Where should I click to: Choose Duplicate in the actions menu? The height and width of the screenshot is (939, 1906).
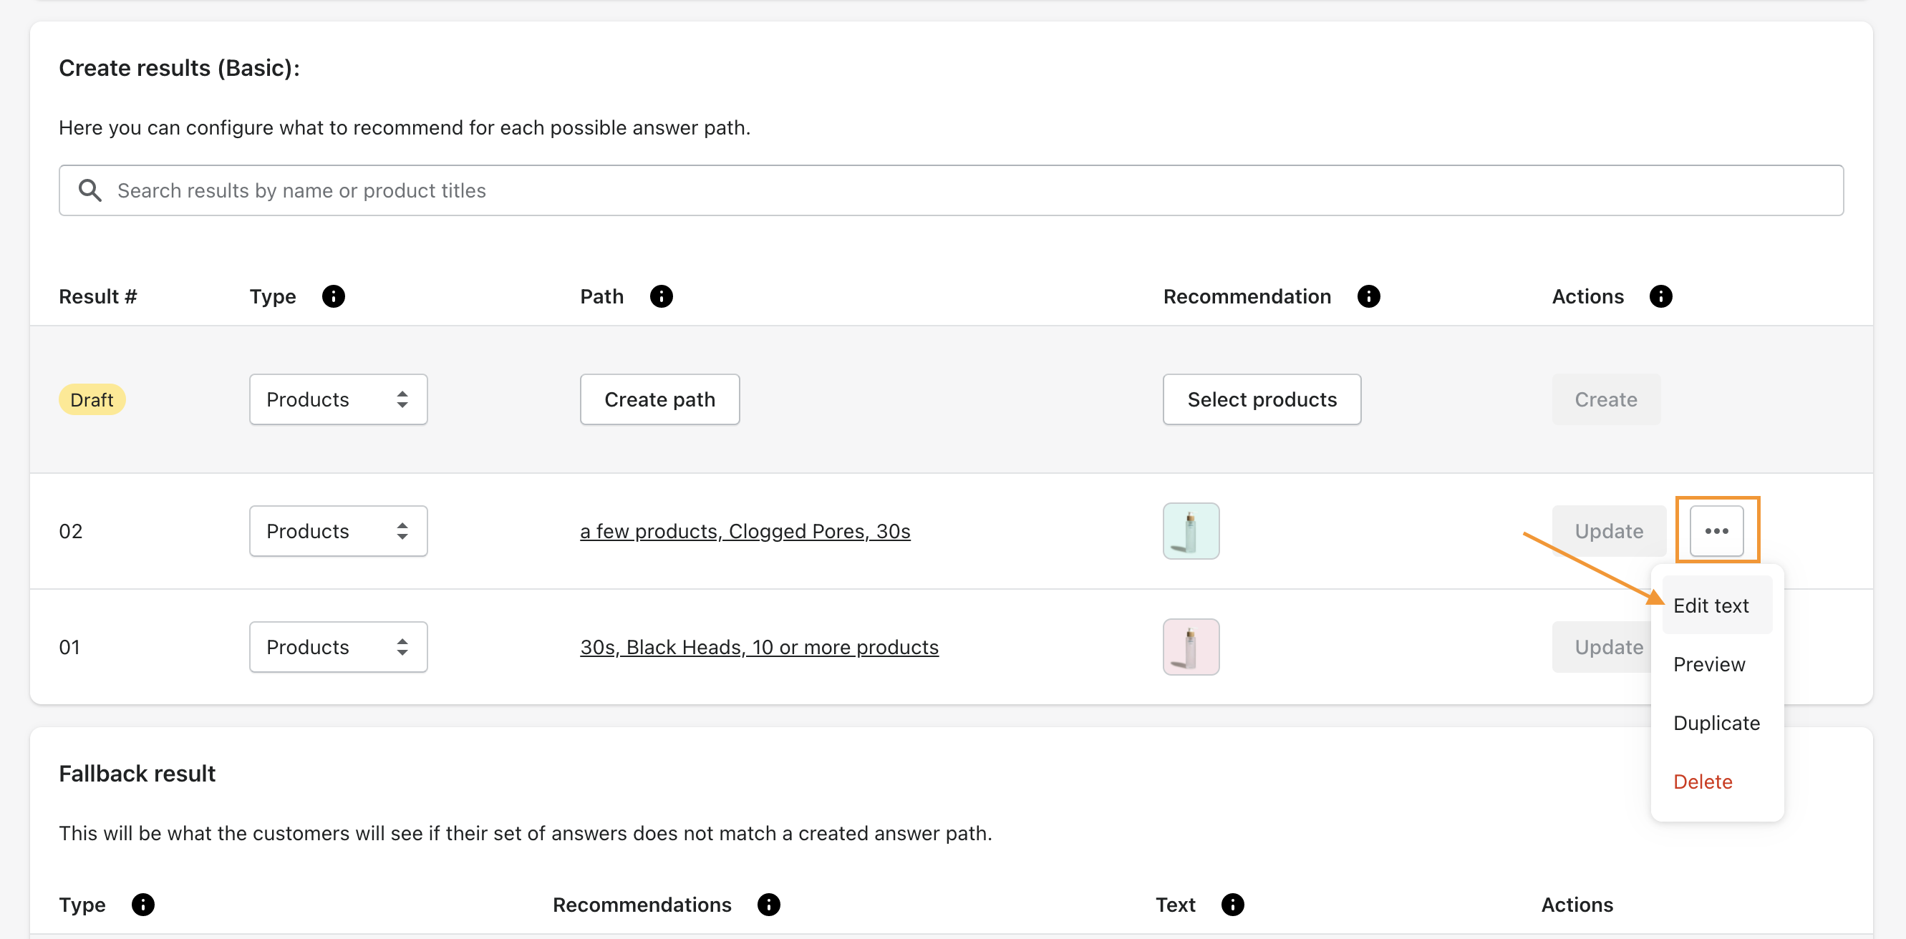[1716, 722]
